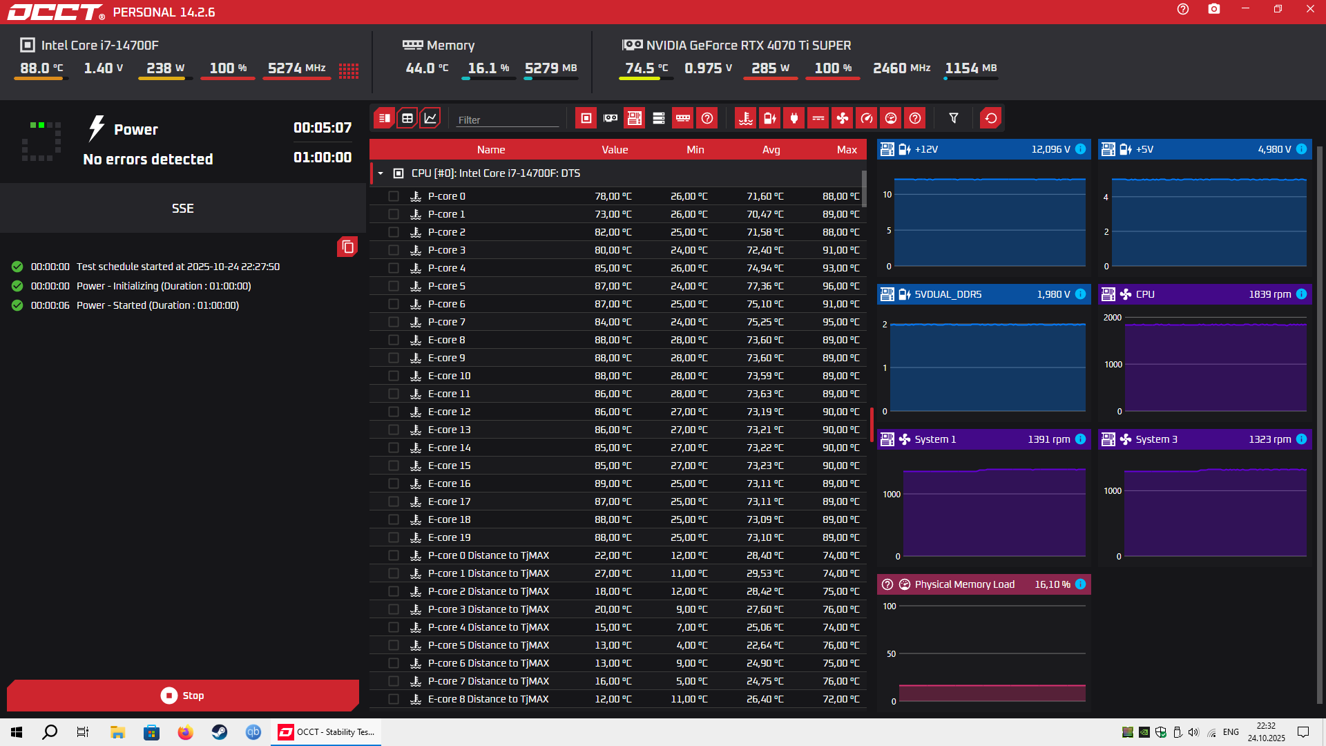Toggle the fan sensors filter icon

(843, 118)
